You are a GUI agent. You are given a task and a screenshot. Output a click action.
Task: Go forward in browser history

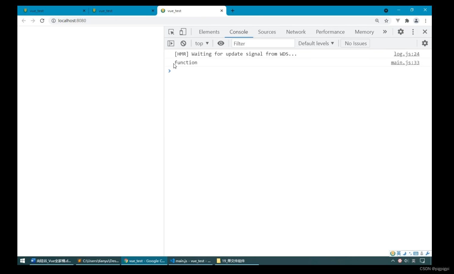(33, 21)
